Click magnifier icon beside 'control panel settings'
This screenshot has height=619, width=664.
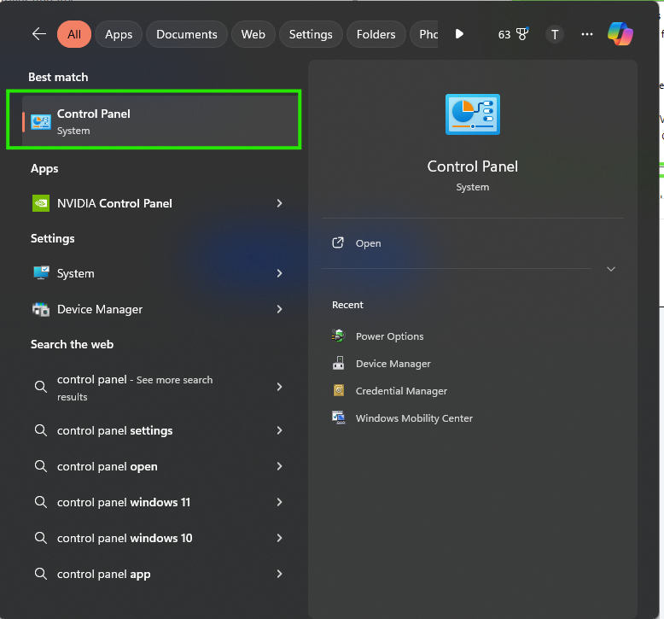pyautogui.click(x=41, y=430)
